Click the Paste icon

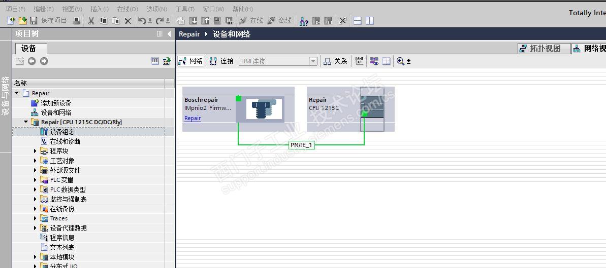115,21
